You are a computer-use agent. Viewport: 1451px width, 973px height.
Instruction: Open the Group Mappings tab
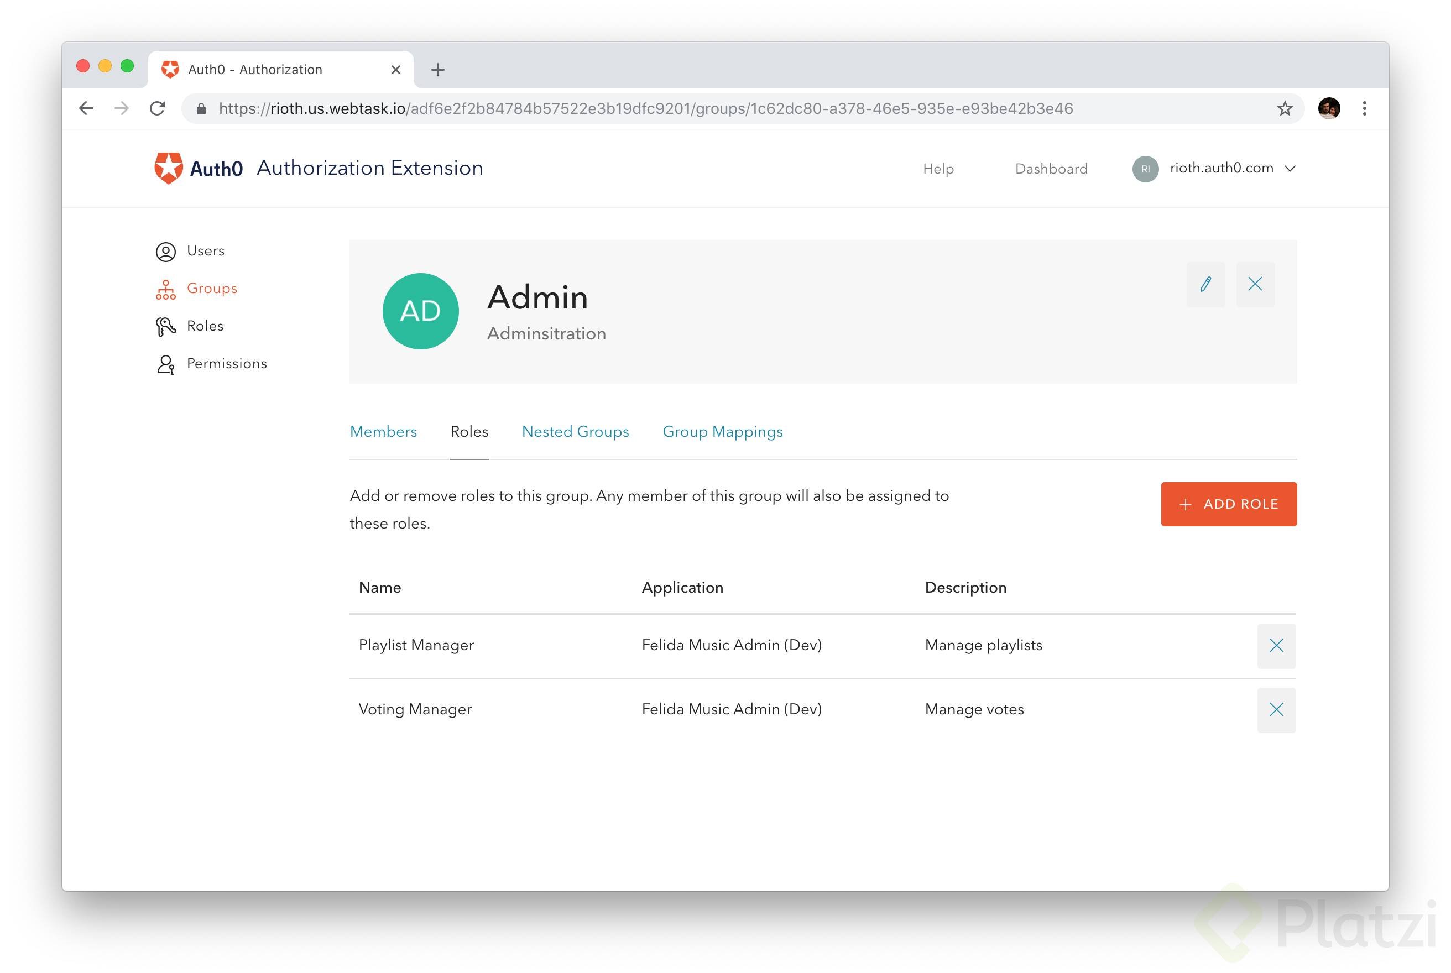(722, 432)
